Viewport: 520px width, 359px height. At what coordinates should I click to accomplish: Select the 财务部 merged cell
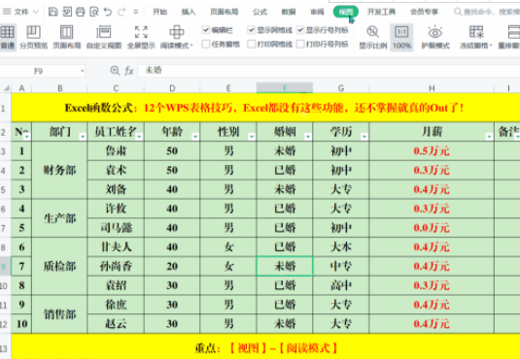(59, 170)
